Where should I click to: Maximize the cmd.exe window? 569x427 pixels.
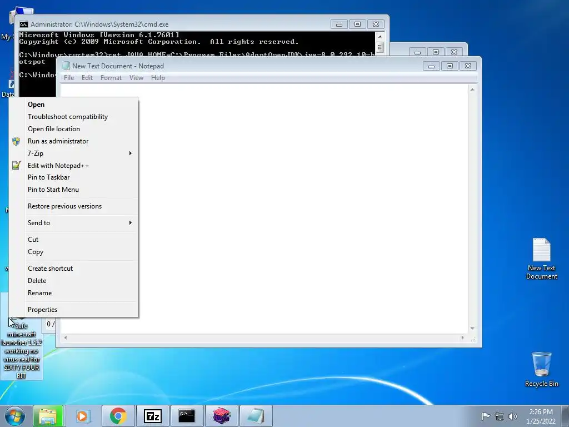pos(357,24)
